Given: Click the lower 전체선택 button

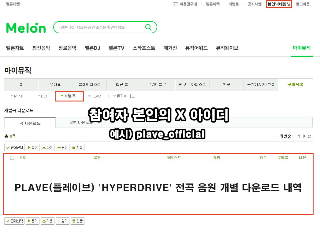Looking at the screenshot, I should (x=14, y=221).
